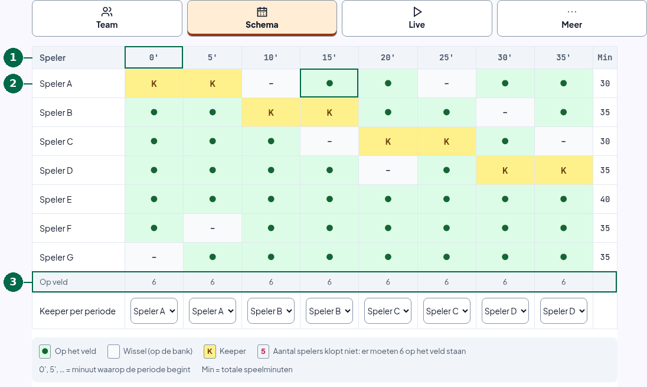Toggle Speler C's bench cell at 15'
The height and width of the screenshot is (387, 647).
[329, 141]
